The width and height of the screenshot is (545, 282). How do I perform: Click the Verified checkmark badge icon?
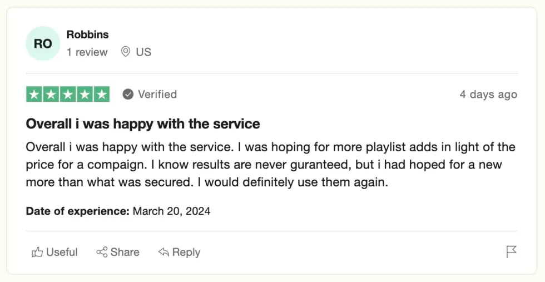click(x=128, y=95)
